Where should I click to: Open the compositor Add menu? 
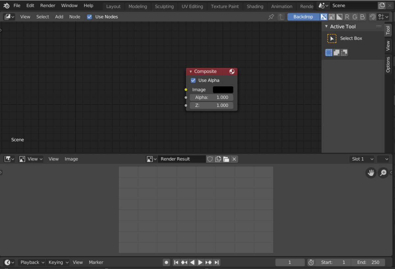pyautogui.click(x=59, y=17)
